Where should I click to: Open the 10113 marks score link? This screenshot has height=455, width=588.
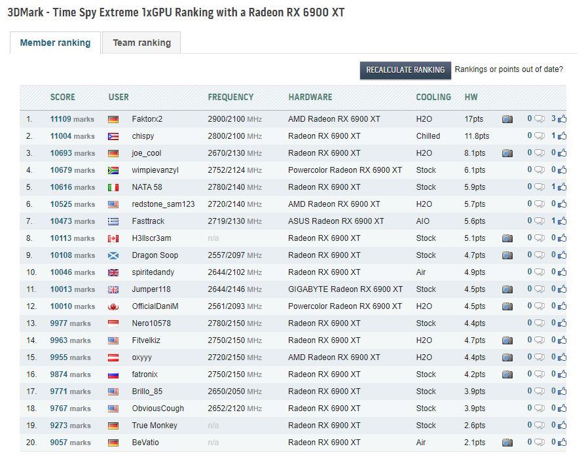pyautogui.click(x=72, y=238)
